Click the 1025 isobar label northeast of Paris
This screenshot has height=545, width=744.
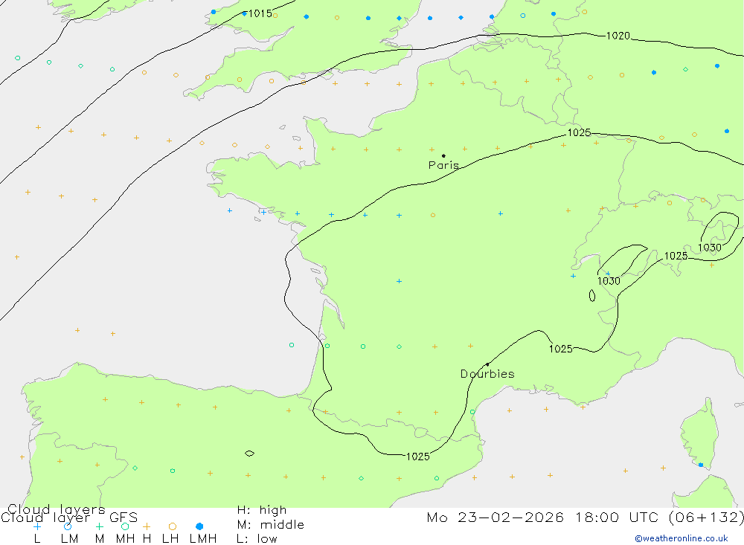[580, 132]
